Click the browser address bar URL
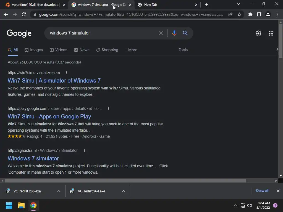The height and width of the screenshot is (212, 283). coord(131,14)
